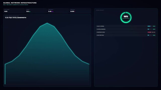
Task: Click the peak of the bandwidth area chart
Action: [47, 23]
